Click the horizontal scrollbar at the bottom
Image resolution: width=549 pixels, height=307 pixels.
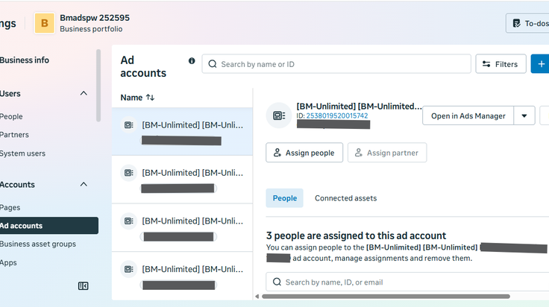(x=386, y=297)
